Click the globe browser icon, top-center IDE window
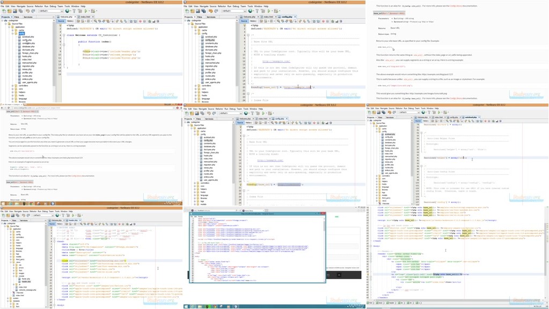The image size is (549, 309). point(251,11)
